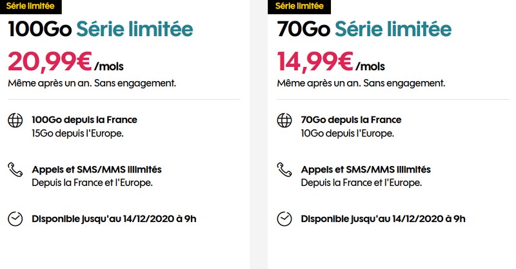The height and width of the screenshot is (269, 516).
Task: Click the 100Go plan availability date text
Action: click(x=114, y=219)
